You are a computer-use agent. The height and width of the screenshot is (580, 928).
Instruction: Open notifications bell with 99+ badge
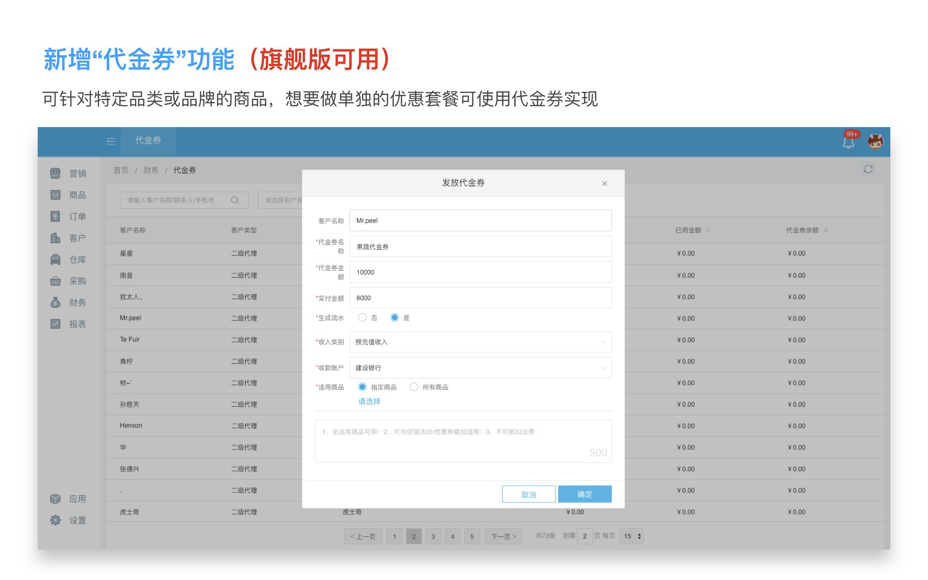coord(848,143)
